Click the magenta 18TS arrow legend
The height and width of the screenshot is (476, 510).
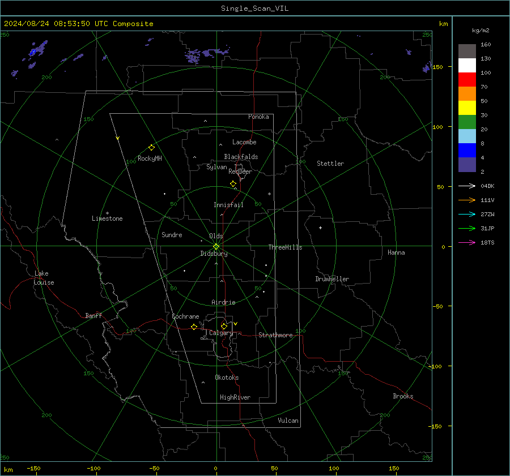(467, 242)
